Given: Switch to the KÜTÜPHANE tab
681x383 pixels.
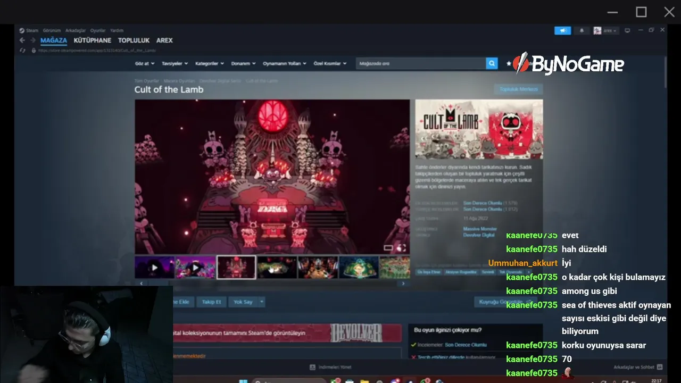Looking at the screenshot, I should (x=93, y=40).
